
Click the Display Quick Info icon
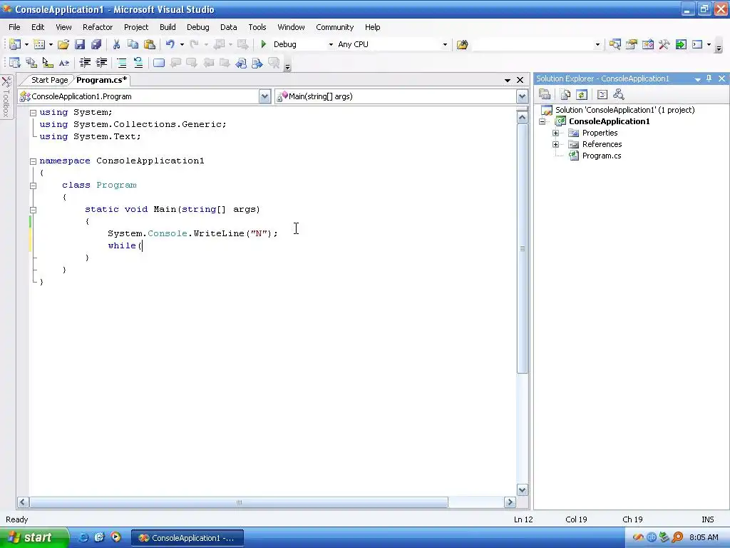click(48, 63)
